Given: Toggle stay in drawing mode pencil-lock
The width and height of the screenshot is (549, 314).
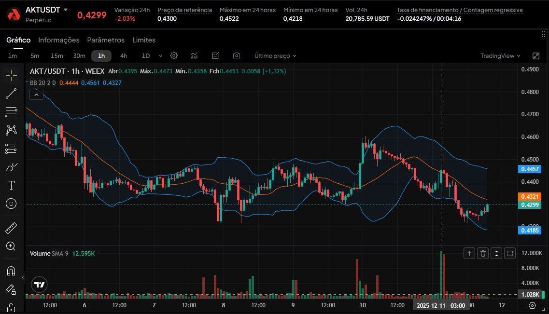Looking at the screenshot, I should click(x=11, y=289).
